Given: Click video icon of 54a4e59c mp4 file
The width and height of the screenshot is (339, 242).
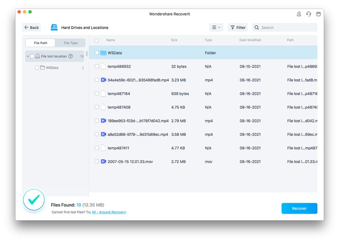Looking at the screenshot, I should pyautogui.click(x=103, y=80).
